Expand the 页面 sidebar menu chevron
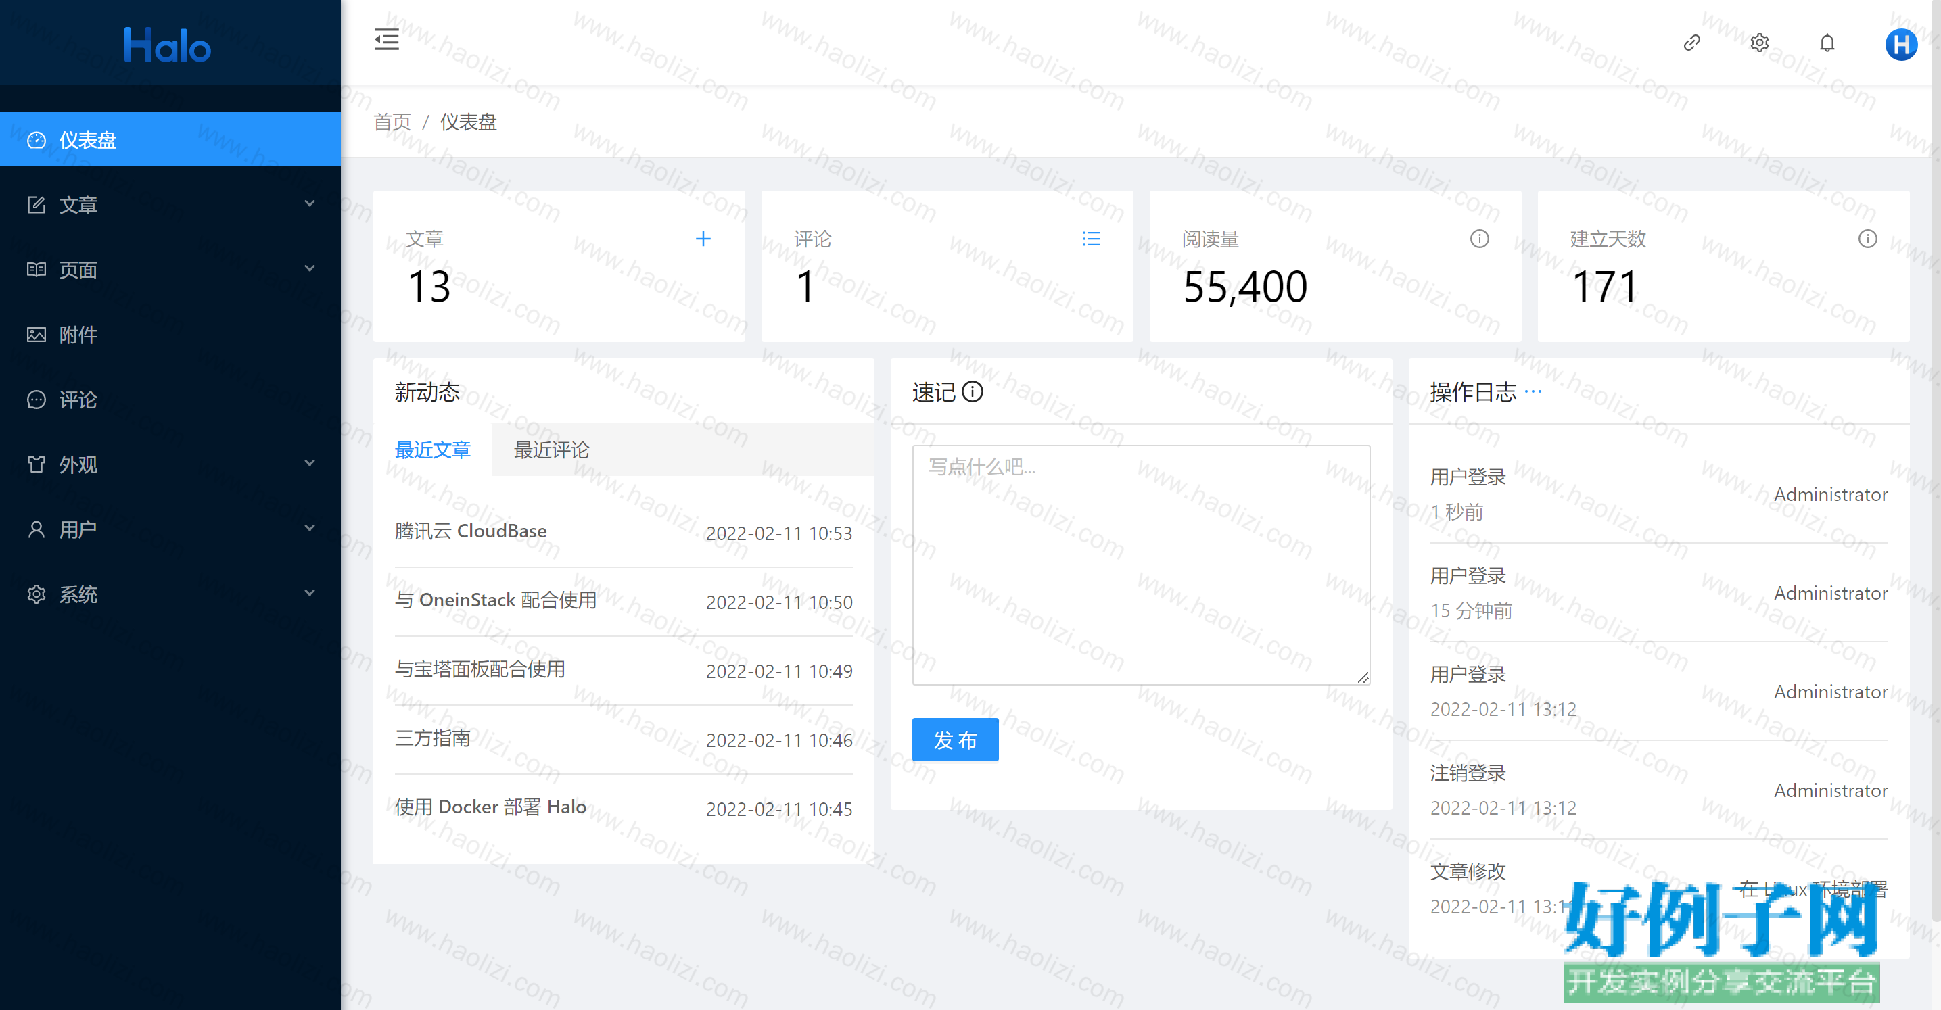The width and height of the screenshot is (1941, 1010). click(310, 268)
